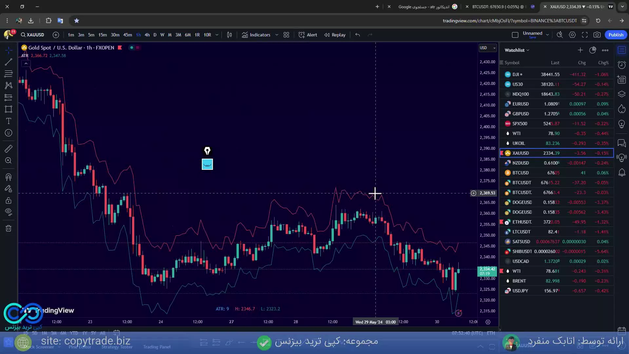
Task: Select the text annotation tool
Action: pos(8,121)
